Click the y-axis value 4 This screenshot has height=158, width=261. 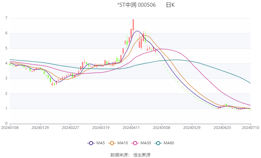tap(6, 63)
